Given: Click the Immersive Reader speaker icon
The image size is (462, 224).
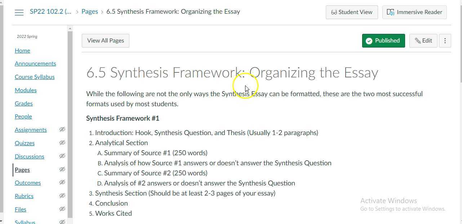Looking at the screenshot, I should [x=391, y=12].
